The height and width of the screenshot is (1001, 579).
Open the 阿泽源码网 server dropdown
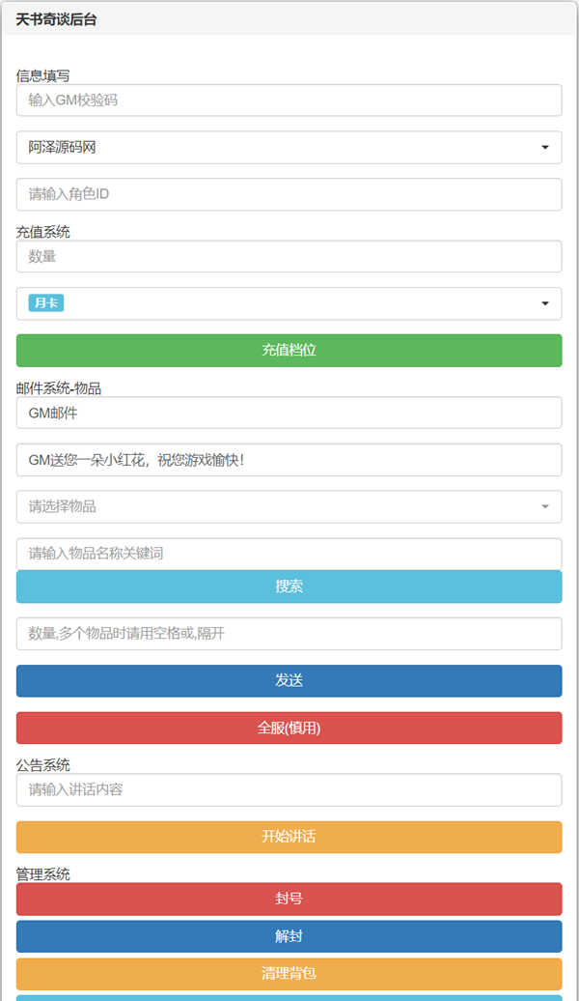click(289, 148)
